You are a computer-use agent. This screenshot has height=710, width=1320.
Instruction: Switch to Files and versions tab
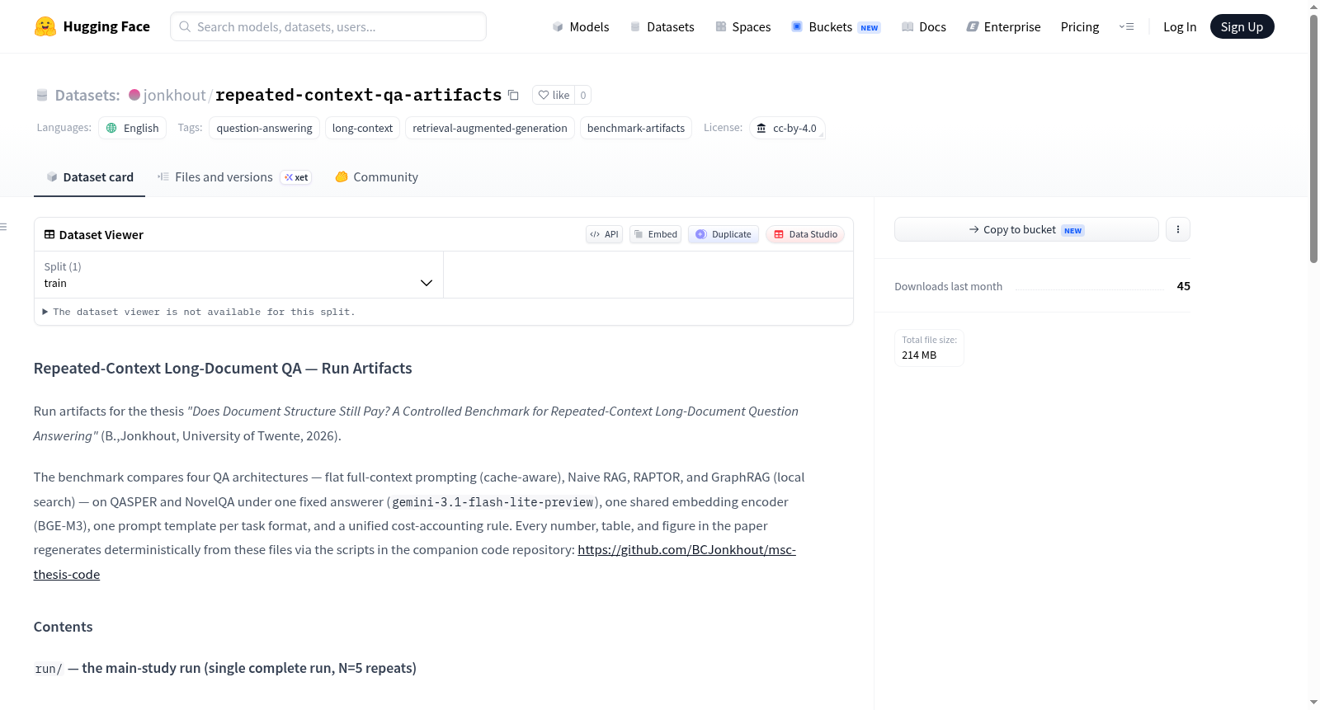(233, 177)
